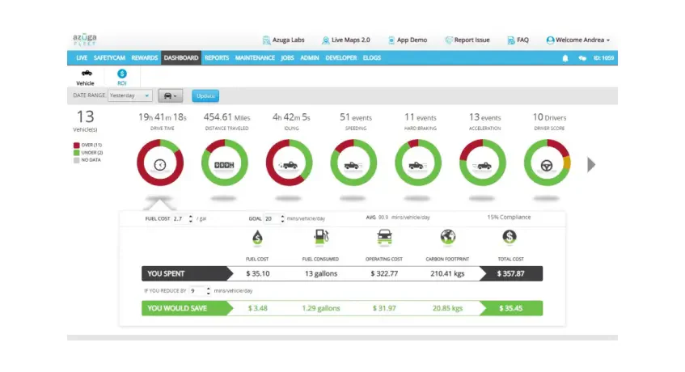Image resolution: width=685 pixels, height=372 pixels.
Task: Click the Update button
Action: click(205, 95)
